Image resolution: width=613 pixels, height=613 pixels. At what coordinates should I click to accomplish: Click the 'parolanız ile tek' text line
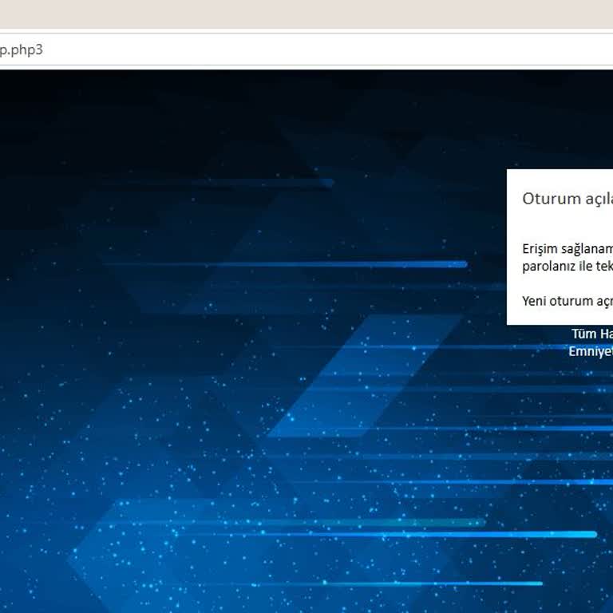point(568,267)
